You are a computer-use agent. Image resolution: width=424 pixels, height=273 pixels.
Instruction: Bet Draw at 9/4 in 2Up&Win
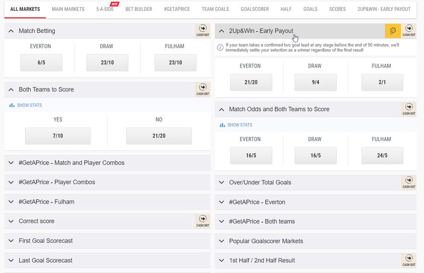pyautogui.click(x=316, y=82)
